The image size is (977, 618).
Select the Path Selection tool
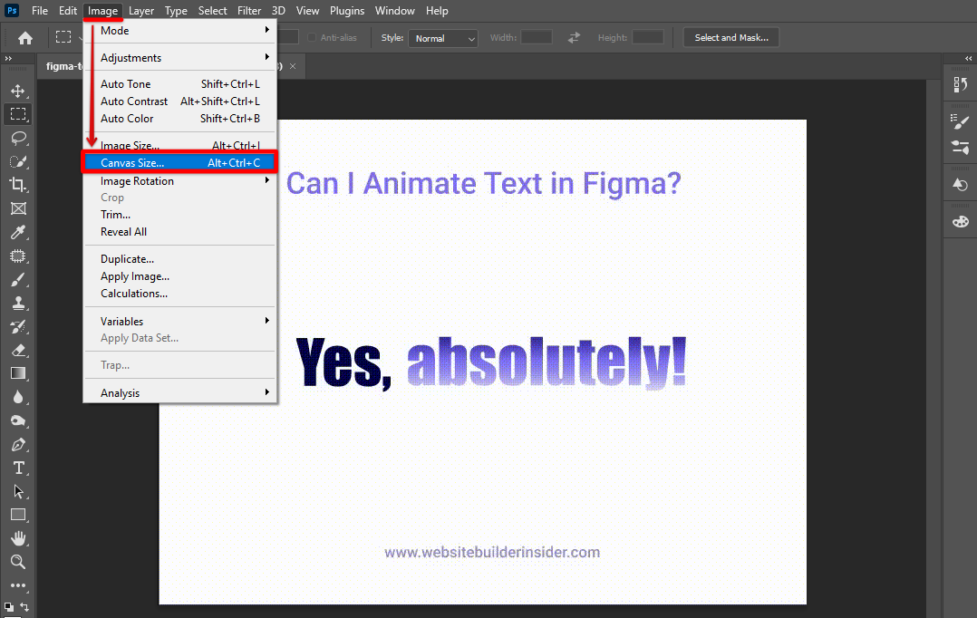(18, 491)
